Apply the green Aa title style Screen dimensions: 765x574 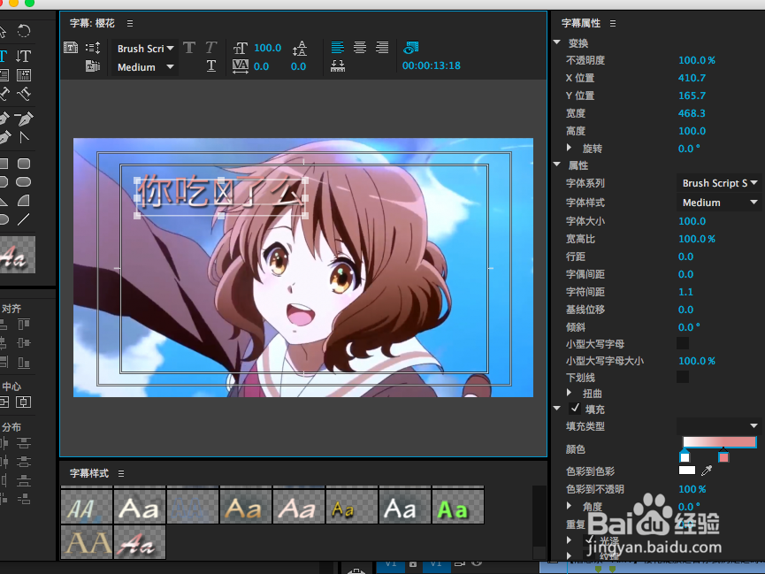point(458,506)
